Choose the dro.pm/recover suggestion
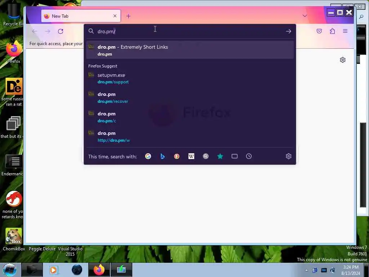 [190, 97]
